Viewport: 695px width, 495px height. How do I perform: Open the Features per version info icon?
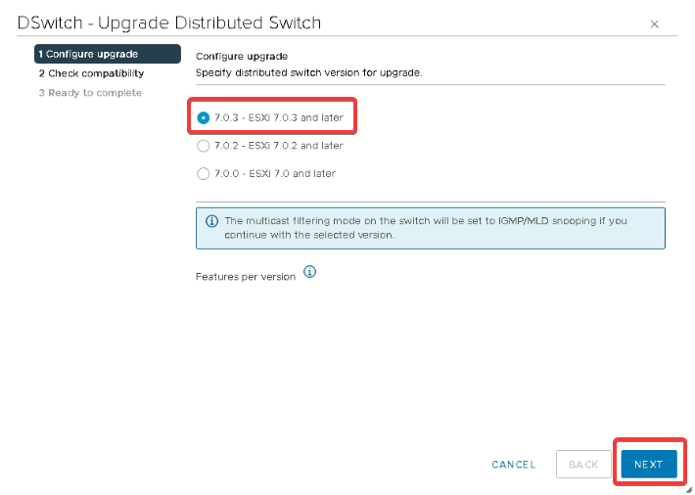click(310, 272)
